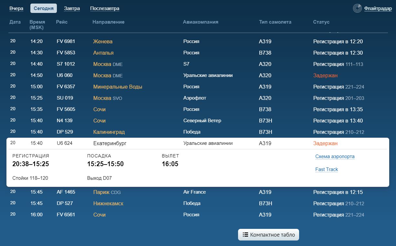The image size is (396, 246).
Task: Click the Аэрофлот airline cell
Action: tap(194, 98)
